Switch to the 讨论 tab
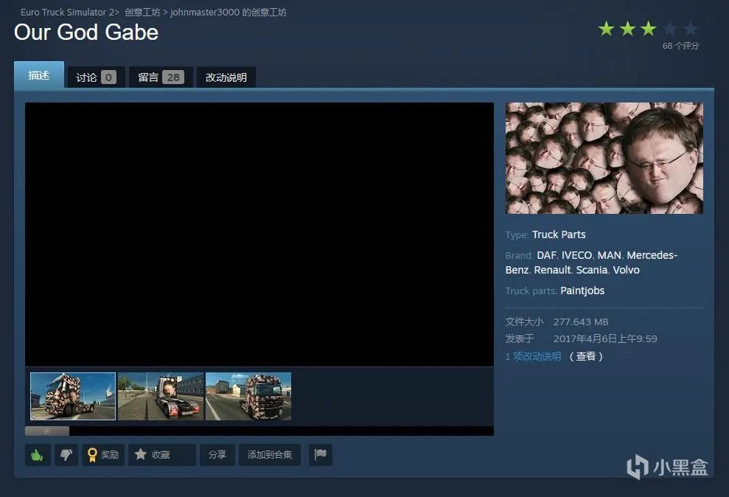Viewport: 729px width, 497px height. (x=96, y=77)
